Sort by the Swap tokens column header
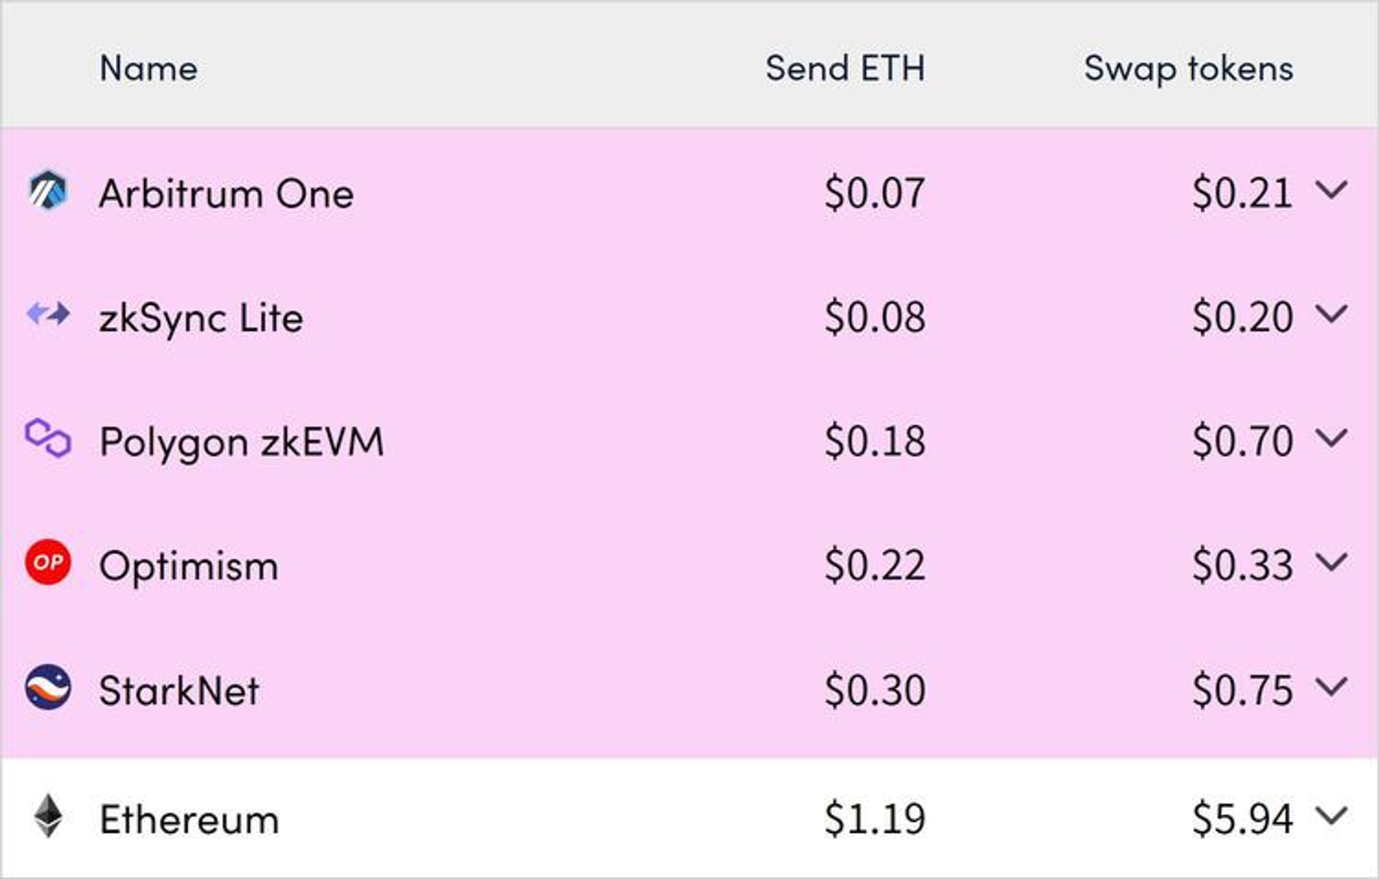Image resolution: width=1379 pixels, height=879 pixels. pos(1188,68)
